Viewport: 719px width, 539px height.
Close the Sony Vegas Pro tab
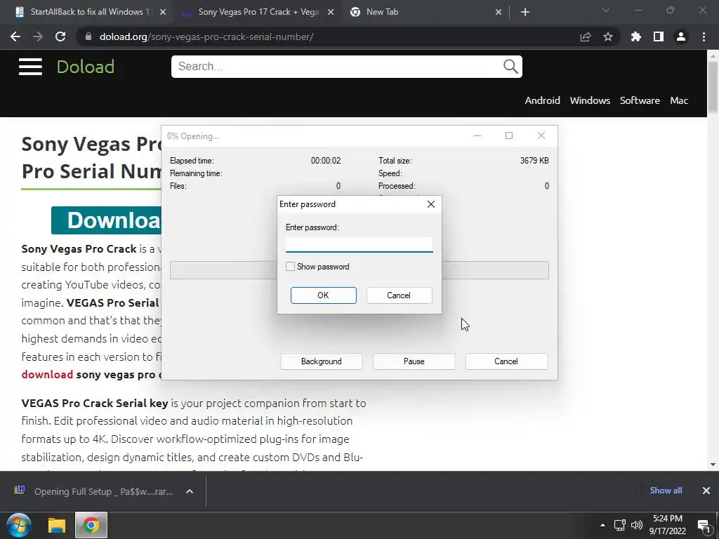click(331, 12)
